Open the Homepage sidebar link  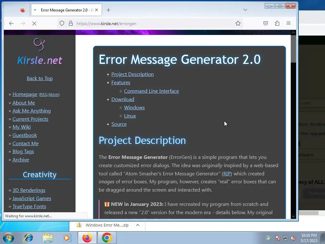tap(25, 94)
